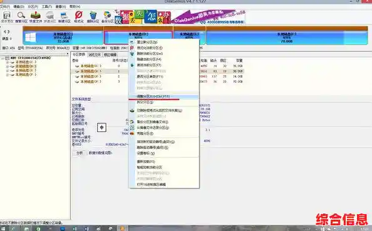
Task: Expand the 本地磁盘(F:) tree node
Action: click(8, 74)
